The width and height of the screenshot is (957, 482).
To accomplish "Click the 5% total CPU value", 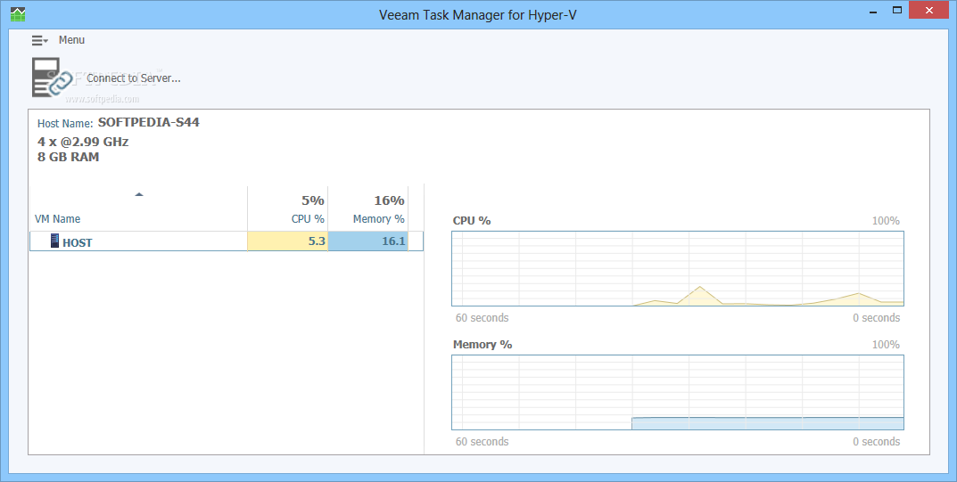I will pos(312,200).
